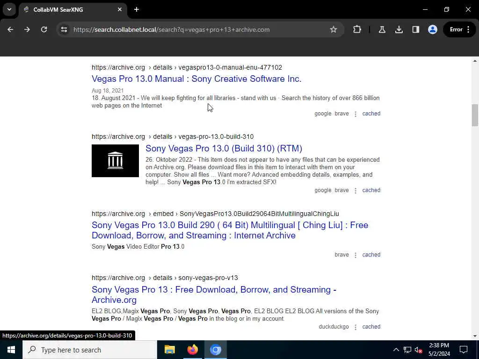The height and width of the screenshot is (359, 479).
Task: Open the muted volume tray icon
Action: tap(418, 350)
